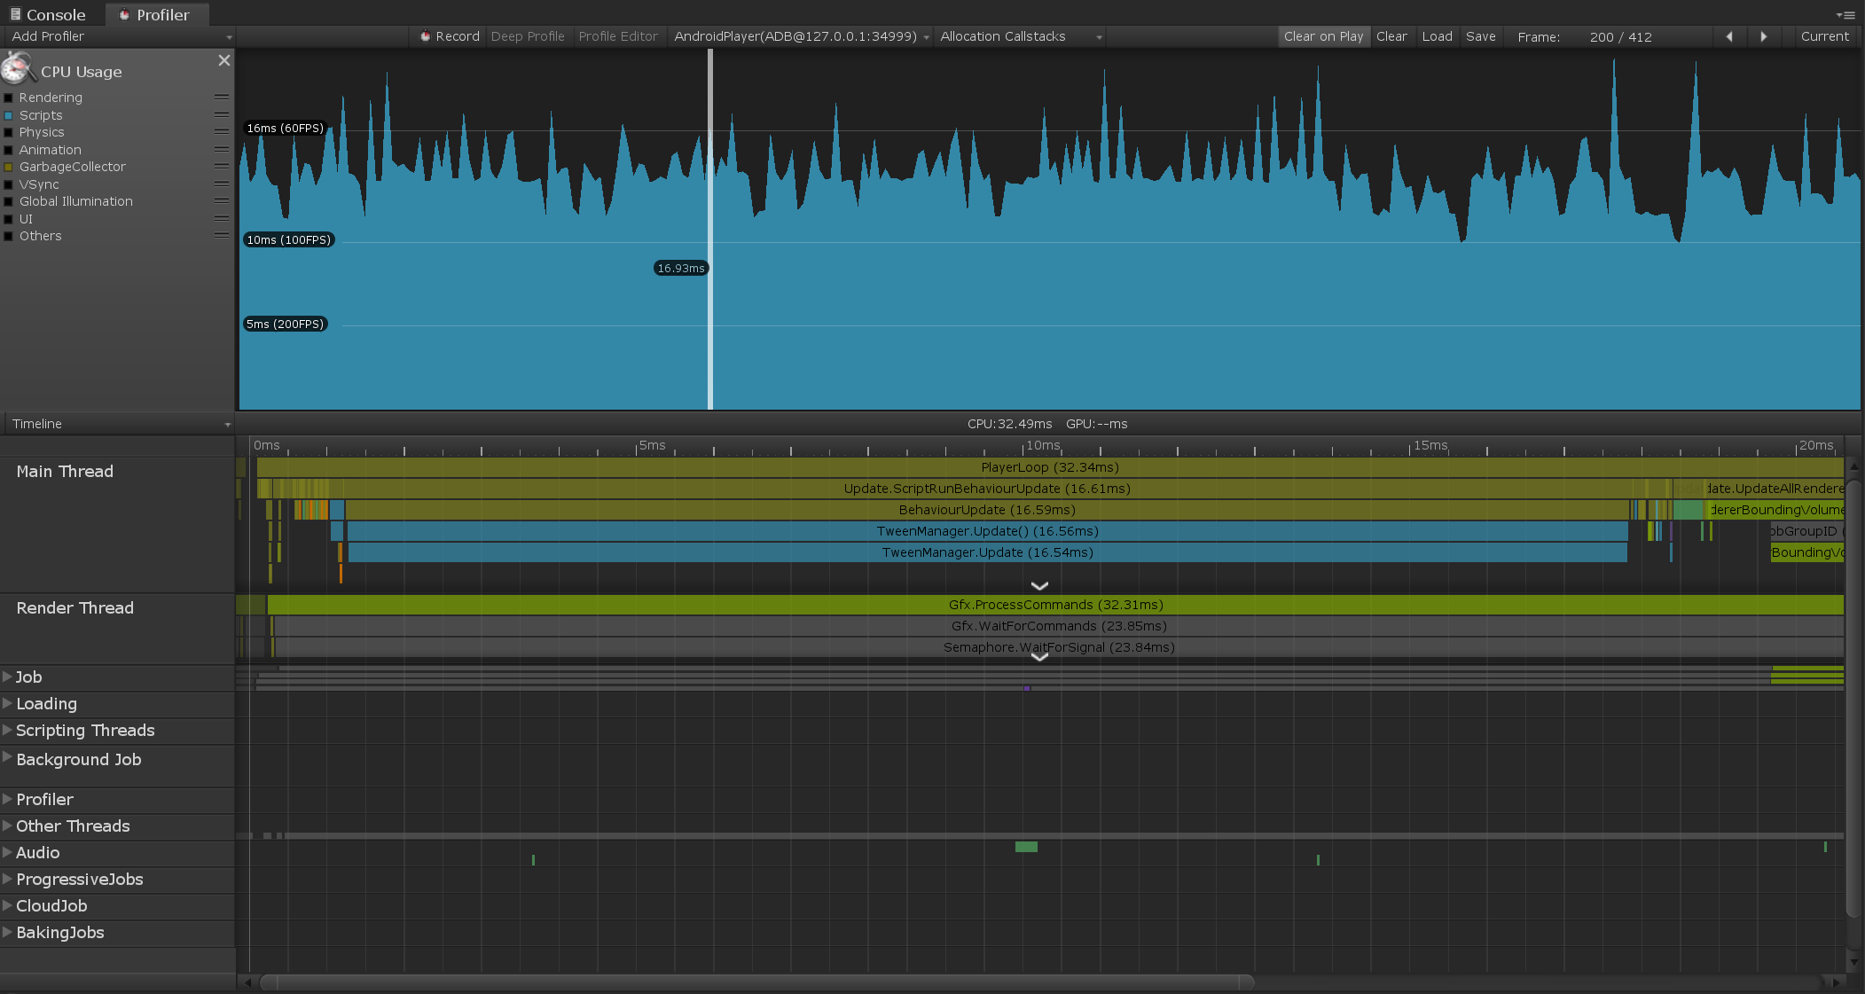The width and height of the screenshot is (1865, 994).
Task: Expand the CloudJob group
Action: (7, 905)
